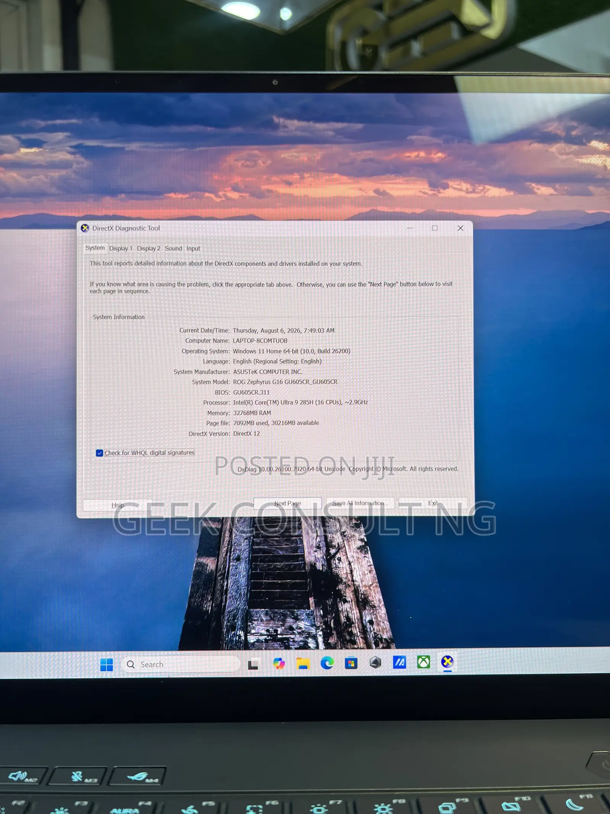The height and width of the screenshot is (814, 610).
Task: Click the DirectX Diagnostic Tool taskbar icon
Action: pos(447,661)
